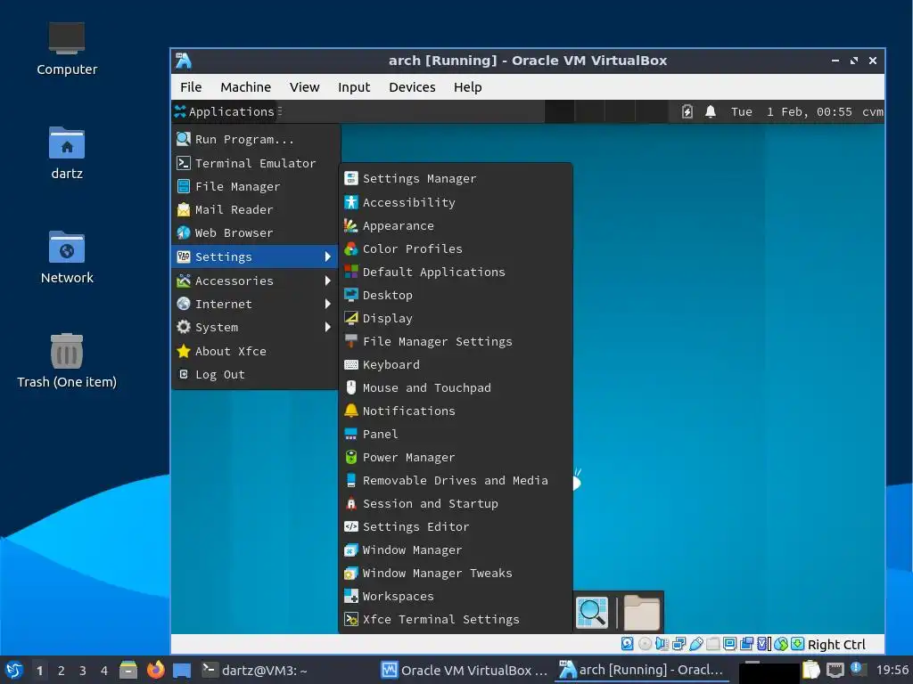The height and width of the screenshot is (684, 913).
Task: Switch to workspace 3 in host taskbar
Action: click(83, 671)
